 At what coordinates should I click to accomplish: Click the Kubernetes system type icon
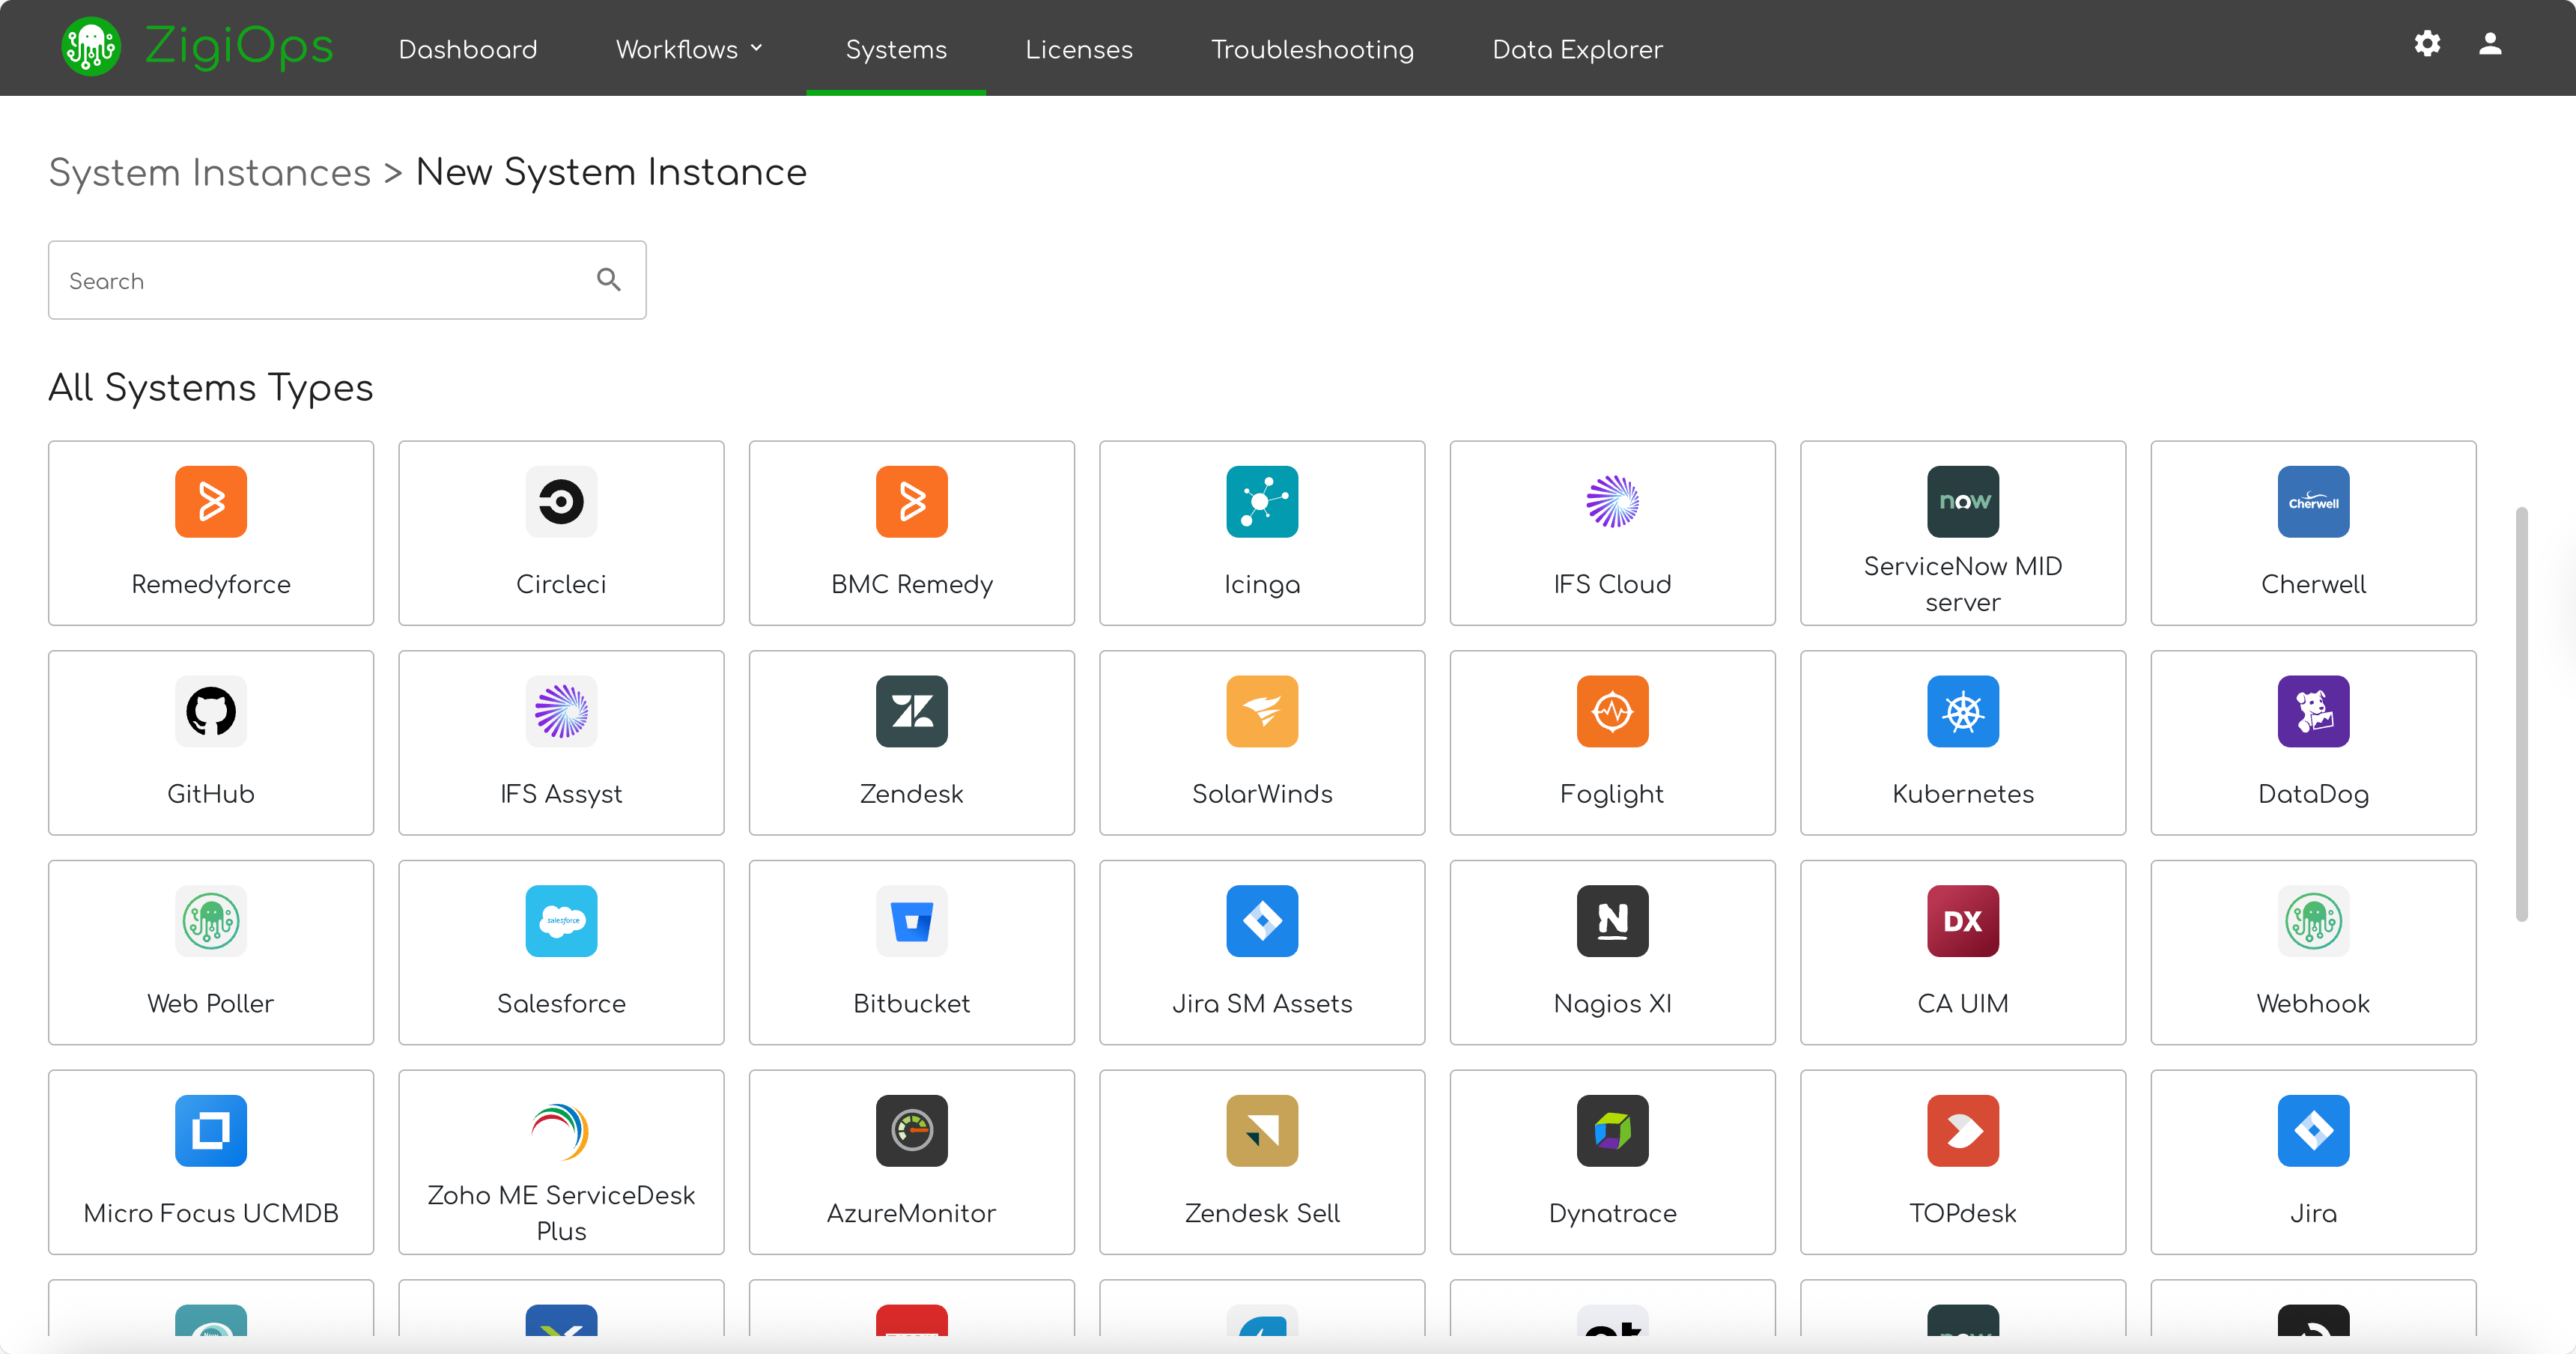[x=1962, y=711]
